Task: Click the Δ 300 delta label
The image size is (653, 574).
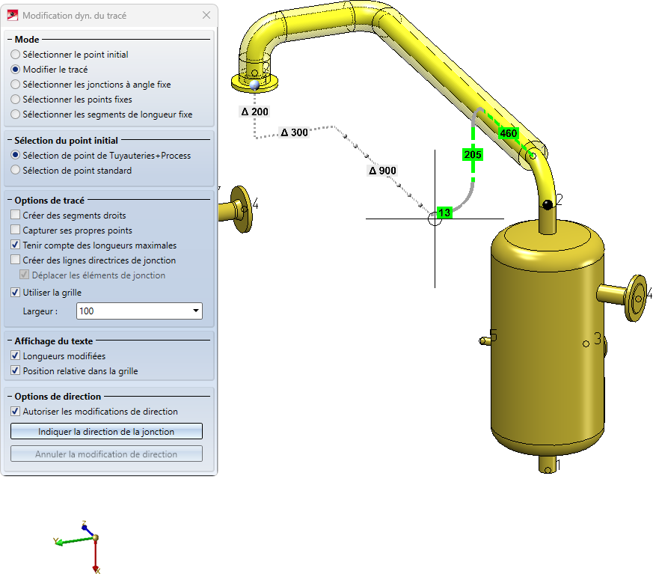Action: point(294,132)
